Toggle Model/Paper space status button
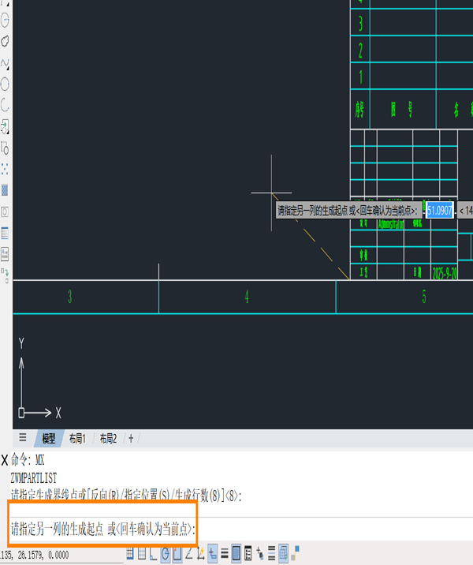The image size is (473, 565). tap(236, 553)
